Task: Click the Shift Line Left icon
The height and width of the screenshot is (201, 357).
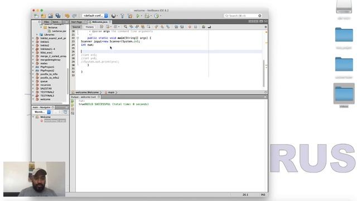Action: point(176,27)
